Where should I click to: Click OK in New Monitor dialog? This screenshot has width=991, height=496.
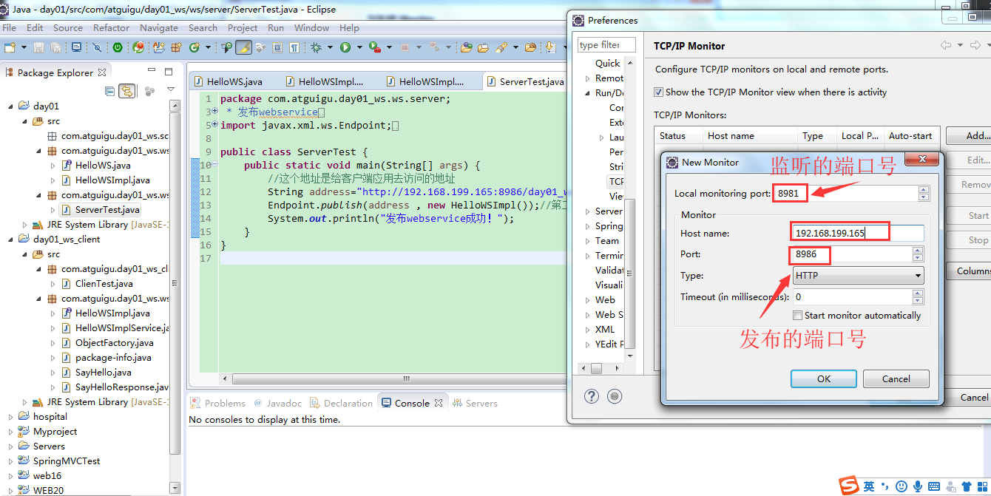824,378
